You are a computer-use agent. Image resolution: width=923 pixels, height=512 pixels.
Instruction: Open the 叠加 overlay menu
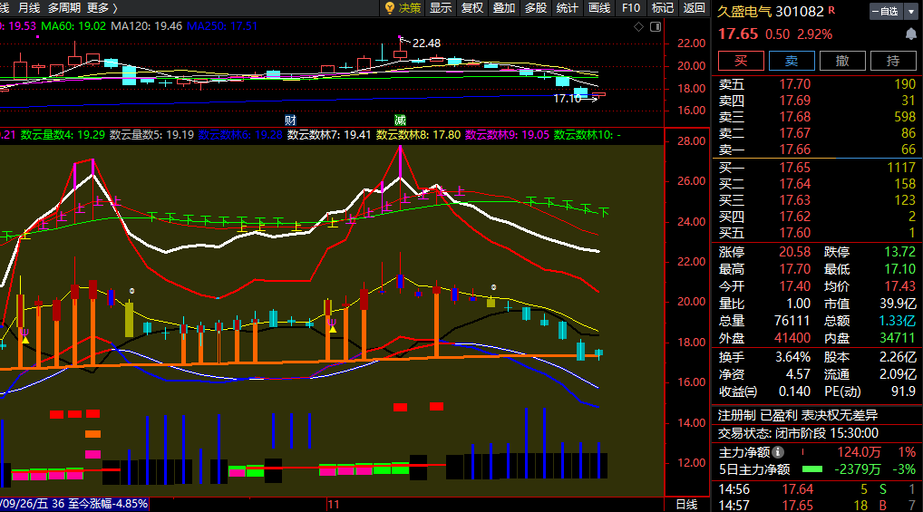pos(504,7)
